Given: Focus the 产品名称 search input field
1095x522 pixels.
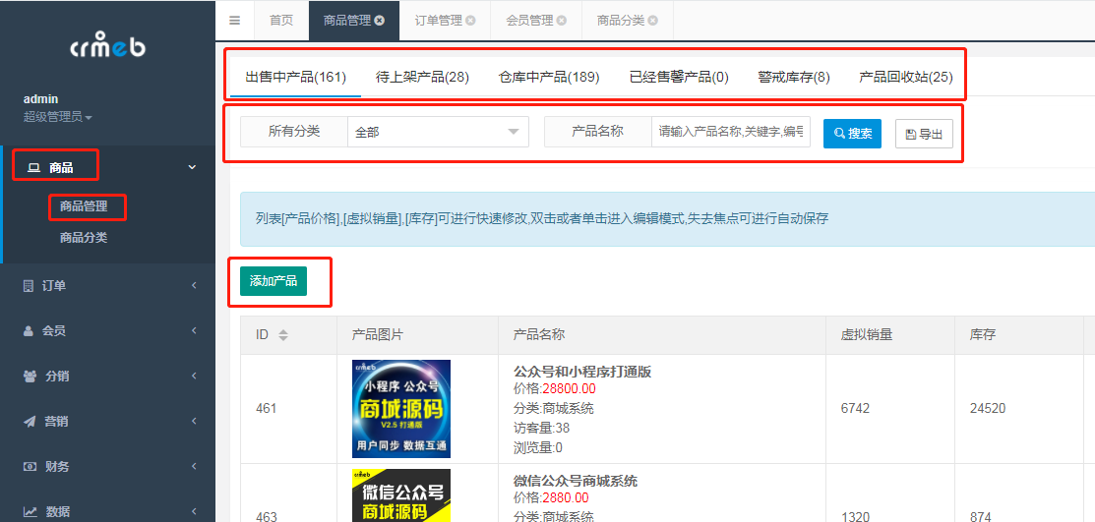Looking at the screenshot, I should click(730, 132).
